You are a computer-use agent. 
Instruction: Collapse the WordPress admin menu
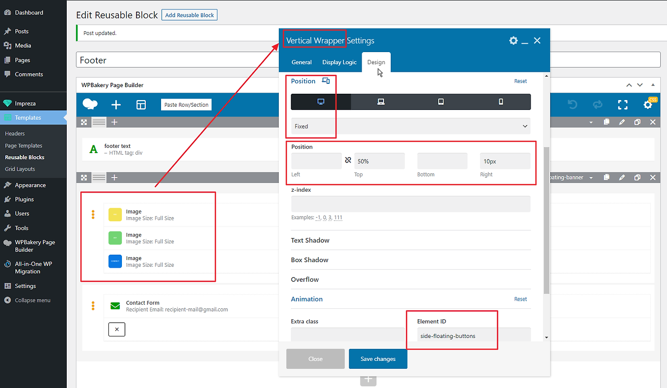click(27, 301)
